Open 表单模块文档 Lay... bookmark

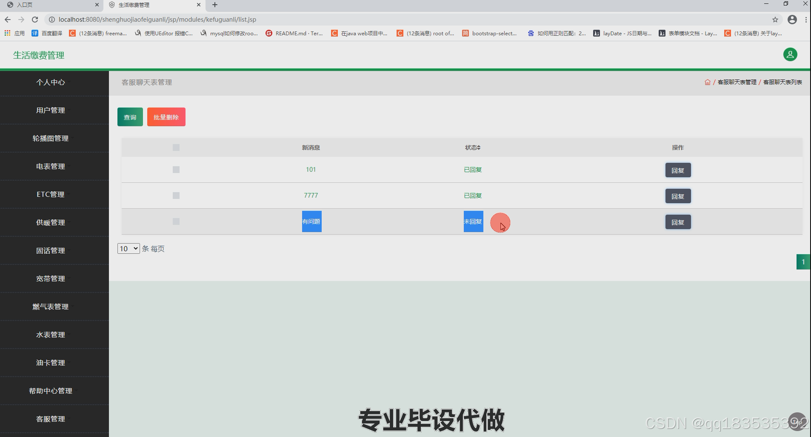[x=688, y=33]
